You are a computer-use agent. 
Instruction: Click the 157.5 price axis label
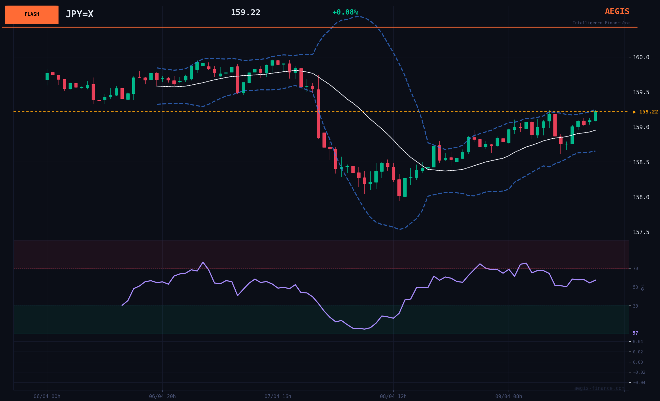(x=641, y=232)
